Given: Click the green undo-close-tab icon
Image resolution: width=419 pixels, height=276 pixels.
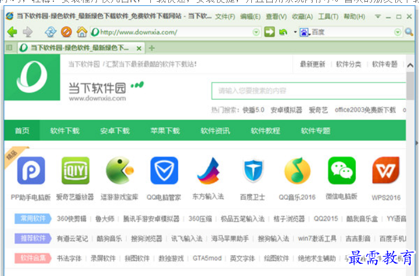Looking at the screenshot, I should point(283,32).
